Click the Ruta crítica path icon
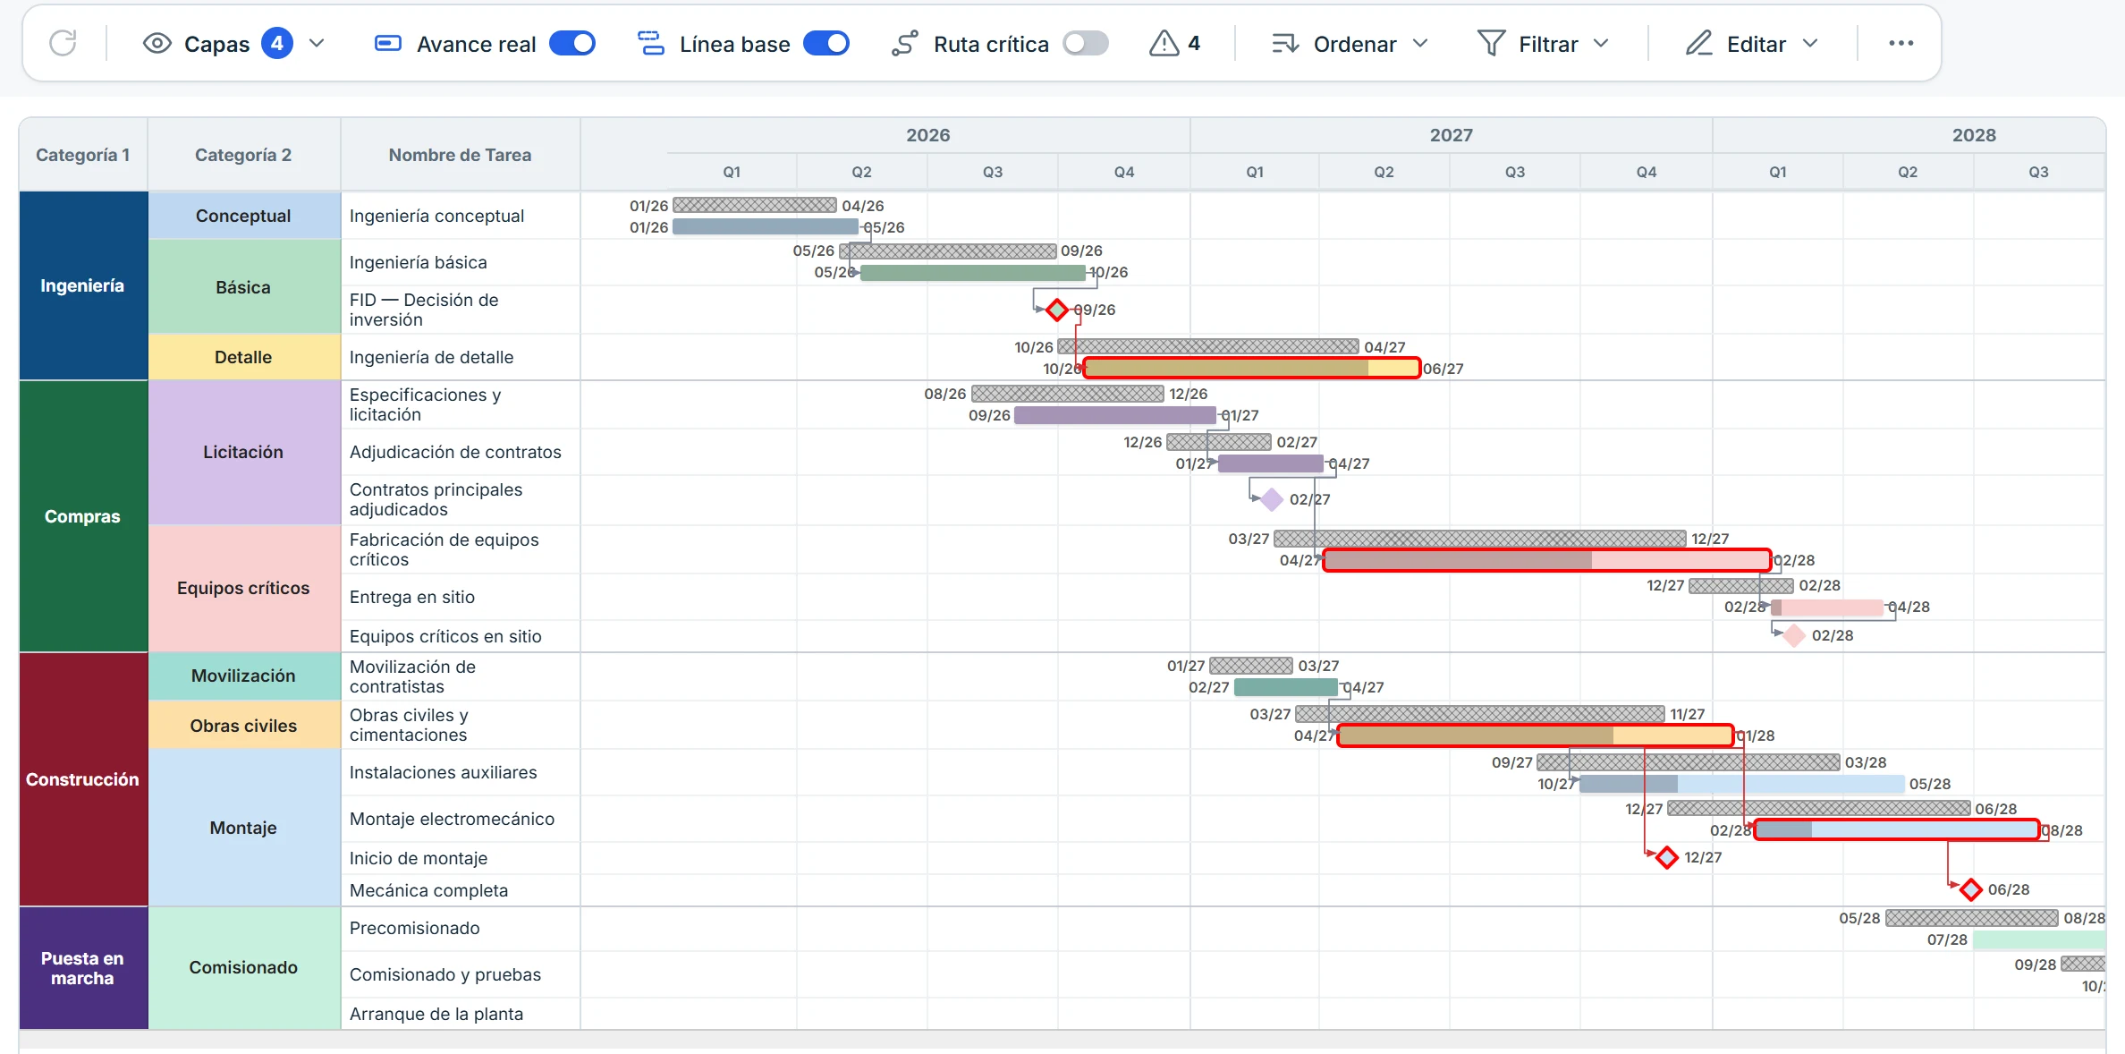 click(904, 43)
